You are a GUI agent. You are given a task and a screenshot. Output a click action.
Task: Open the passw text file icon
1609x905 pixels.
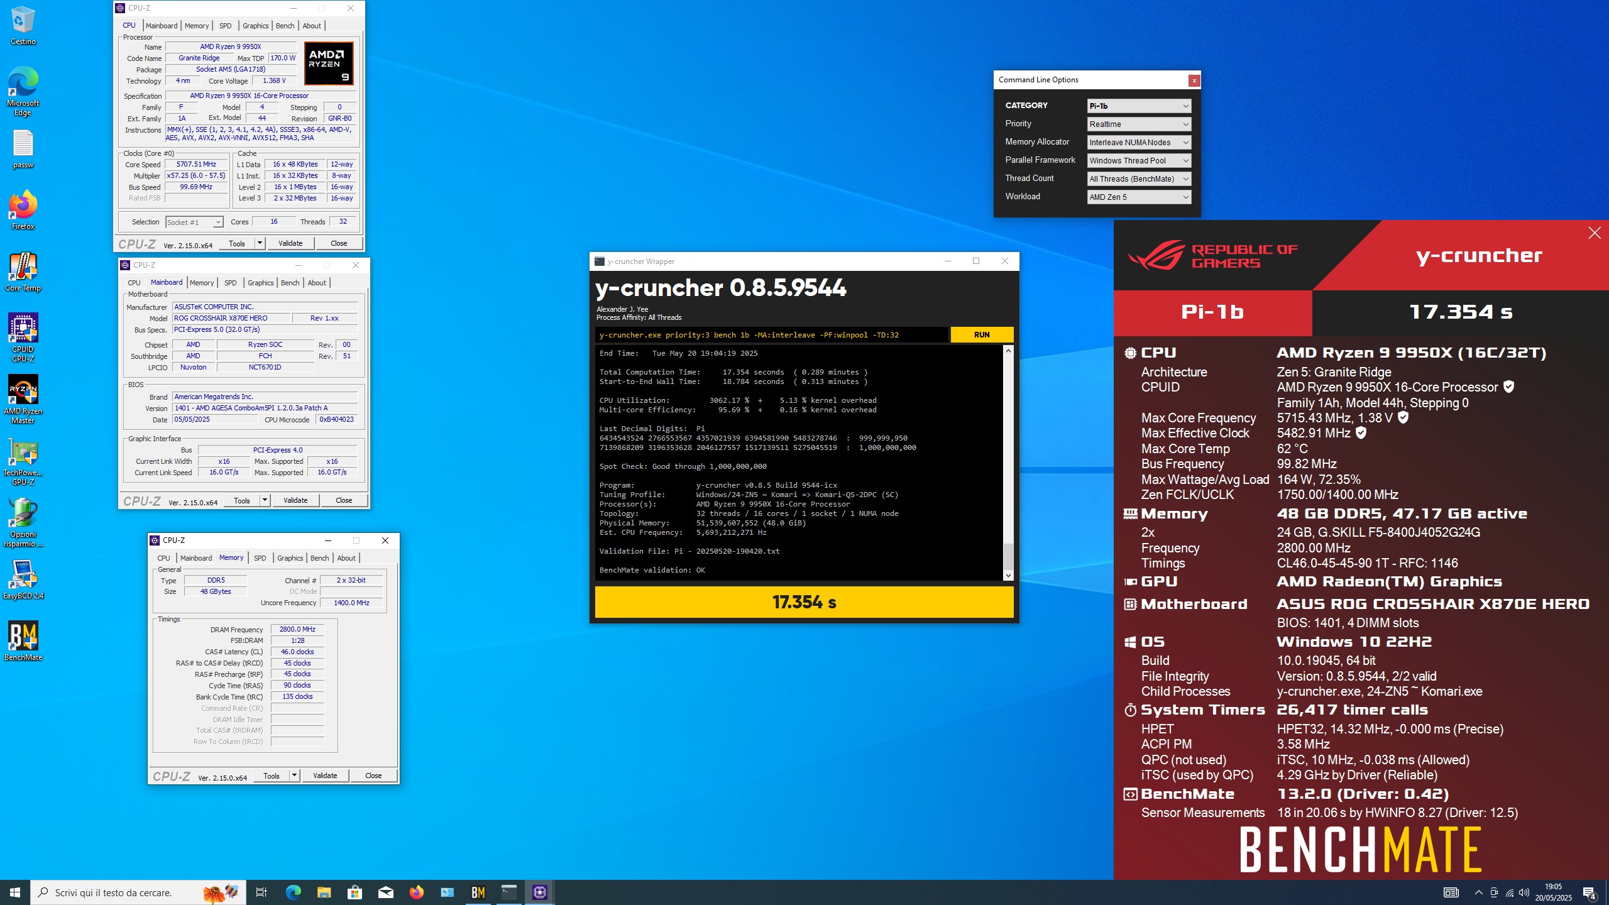23,150
